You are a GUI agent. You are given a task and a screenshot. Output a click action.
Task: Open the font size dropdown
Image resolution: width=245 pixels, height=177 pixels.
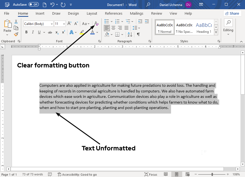(x=64, y=24)
